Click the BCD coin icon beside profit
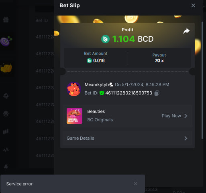Image resolution: width=206 pixels, height=193 pixels. [105, 39]
